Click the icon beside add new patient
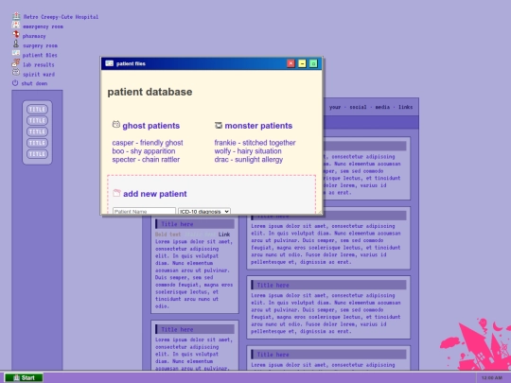Image resolution: width=511 pixels, height=383 pixels. pyautogui.click(x=116, y=193)
